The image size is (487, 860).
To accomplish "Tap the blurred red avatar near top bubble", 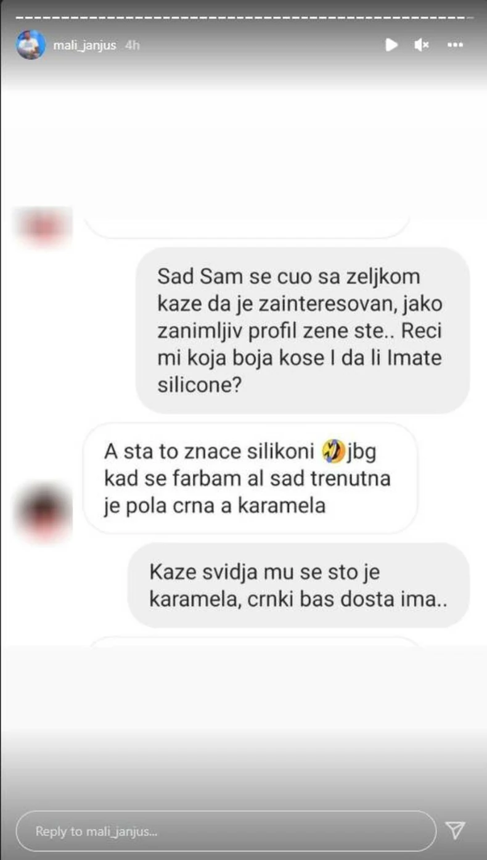I will click(x=44, y=226).
